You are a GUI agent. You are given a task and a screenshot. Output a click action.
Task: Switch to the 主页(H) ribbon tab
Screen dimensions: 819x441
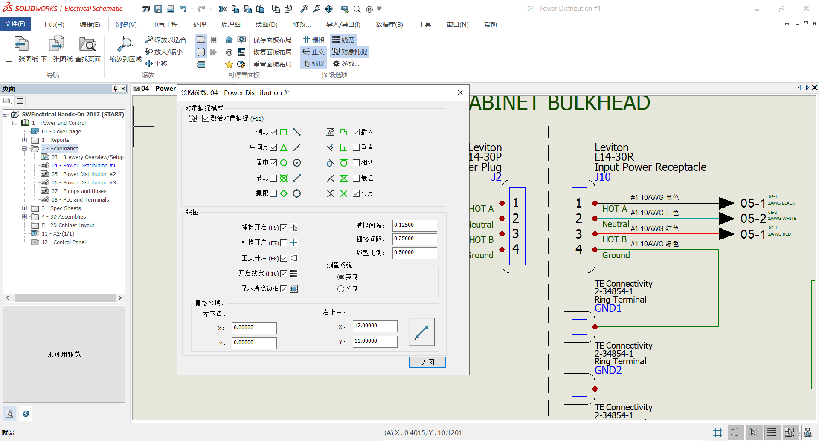click(x=53, y=24)
